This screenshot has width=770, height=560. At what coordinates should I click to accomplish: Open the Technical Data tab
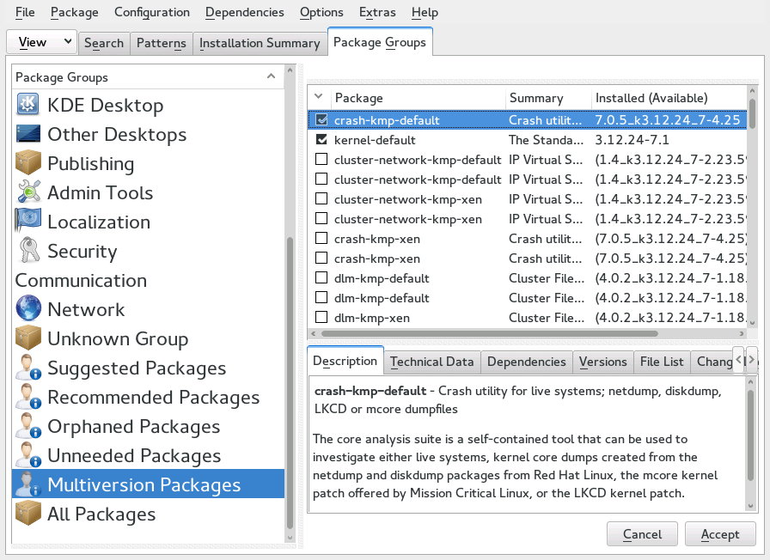pos(432,362)
